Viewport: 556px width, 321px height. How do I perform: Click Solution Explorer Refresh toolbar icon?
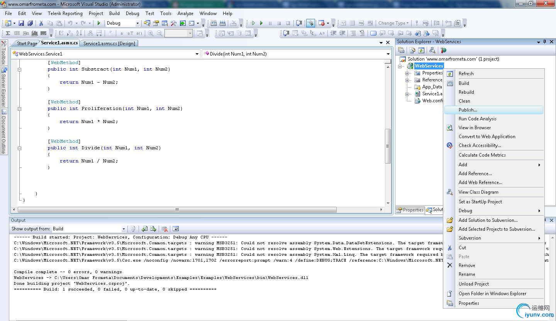point(421,50)
